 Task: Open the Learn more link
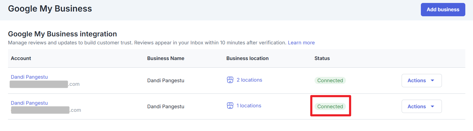click(301, 43)
